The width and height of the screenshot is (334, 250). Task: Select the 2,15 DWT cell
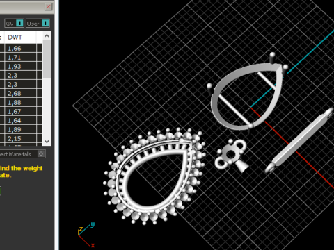click(20, 139)
